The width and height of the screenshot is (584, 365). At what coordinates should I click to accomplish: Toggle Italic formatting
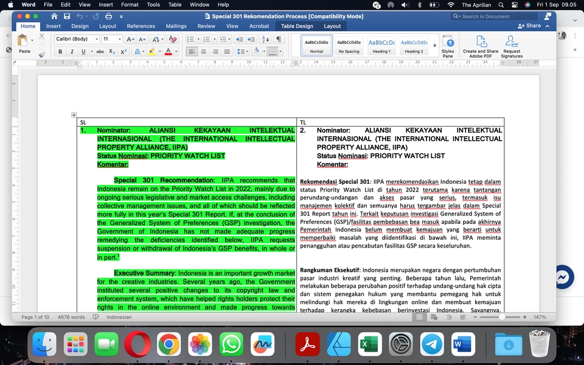click(x=72, y=52)
